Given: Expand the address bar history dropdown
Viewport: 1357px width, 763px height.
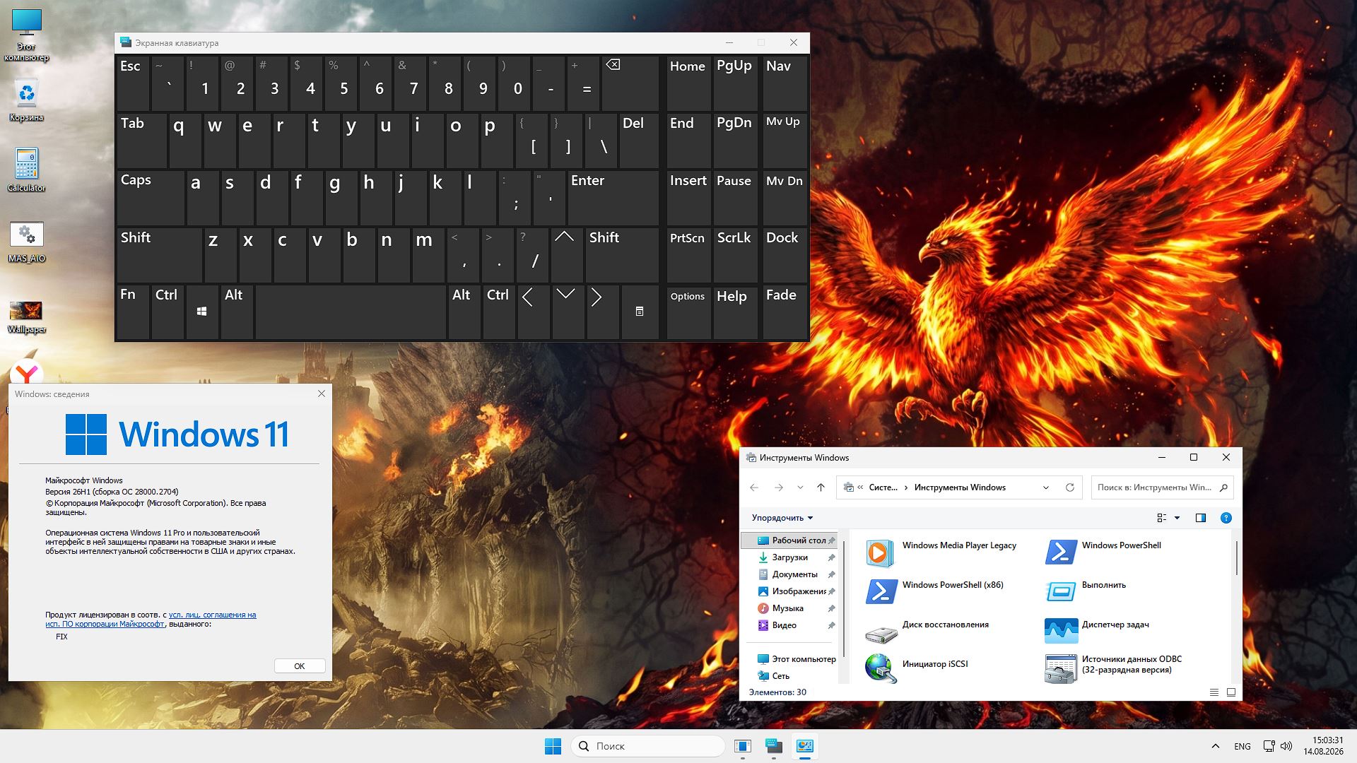Looking at the screenshot, I should tap(1046, 487).
